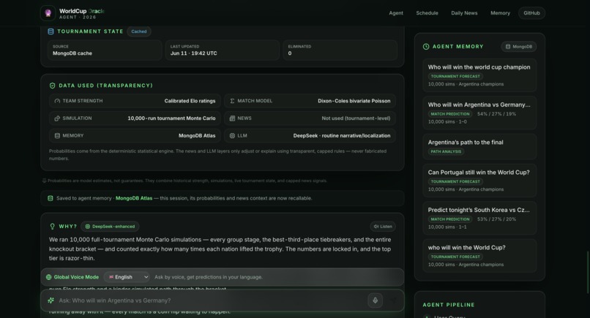Click 'Not used (tournament-level)' news value
The image size is (590, 318).
coord(356,118)
